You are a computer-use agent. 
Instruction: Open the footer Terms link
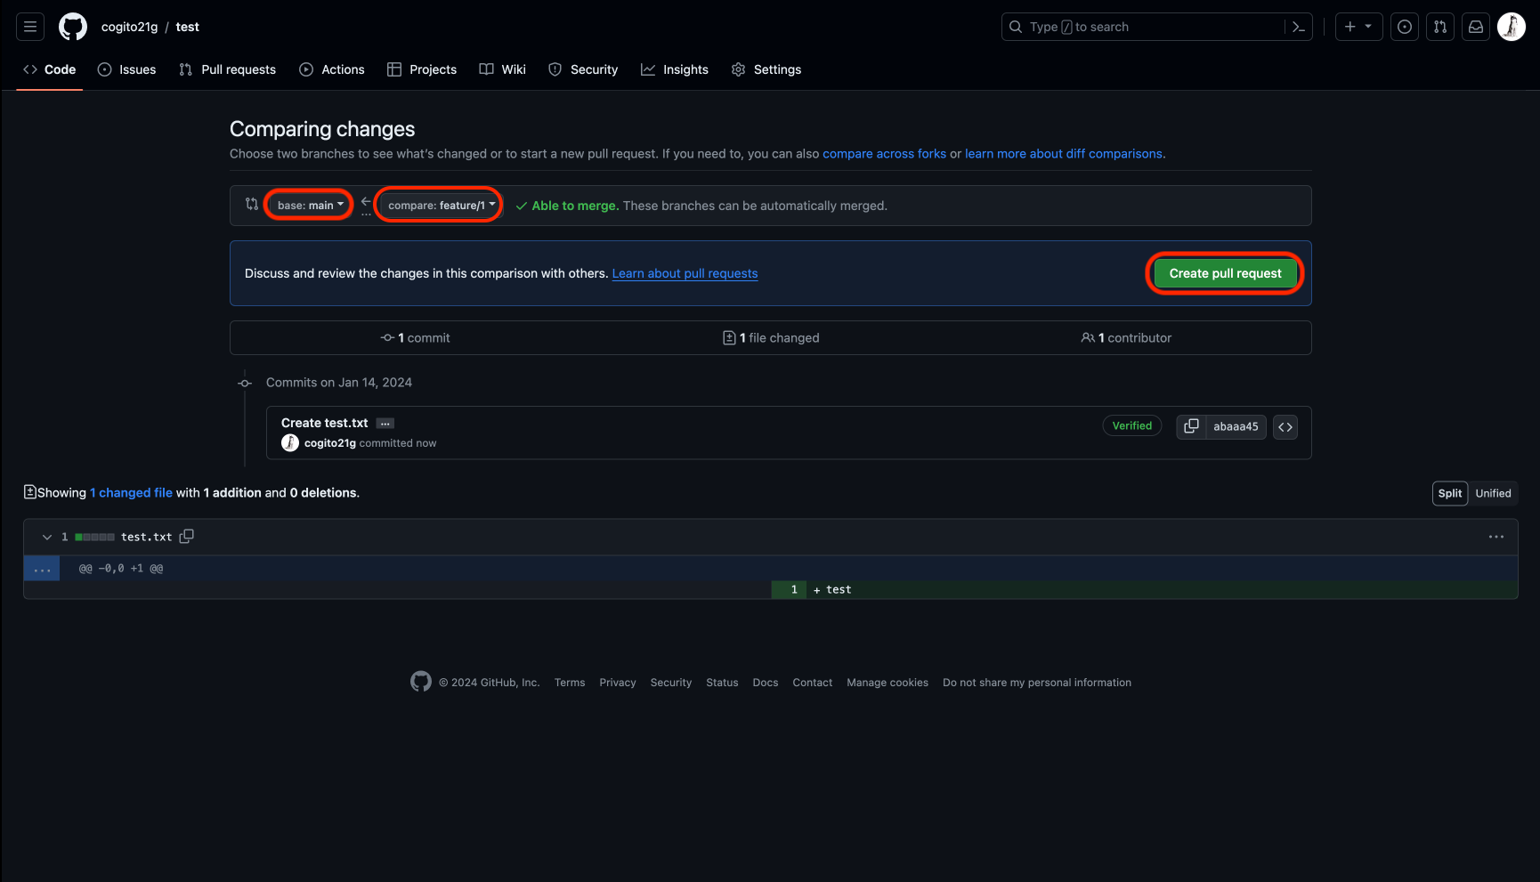(570, 683)
